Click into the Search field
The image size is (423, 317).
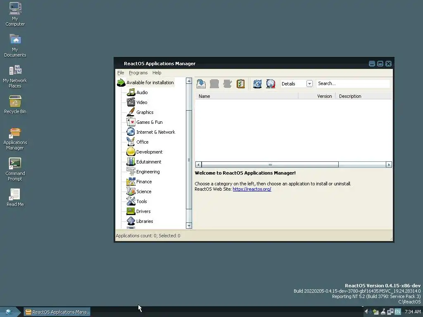click(353, 83)
